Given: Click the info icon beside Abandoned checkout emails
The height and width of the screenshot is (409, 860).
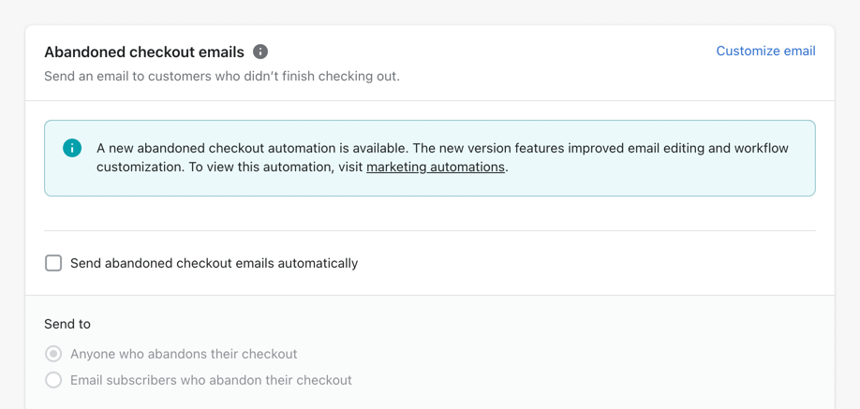Looking at the screenshot, I should pyautogui.click(x=260, y=51).
